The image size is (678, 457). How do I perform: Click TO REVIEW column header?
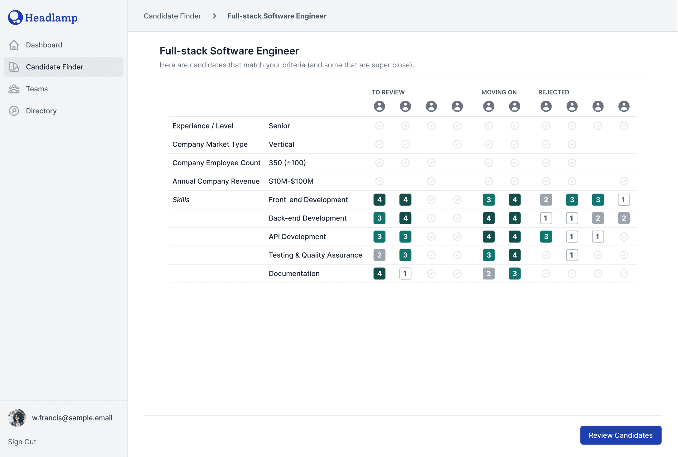coord(388,92)
